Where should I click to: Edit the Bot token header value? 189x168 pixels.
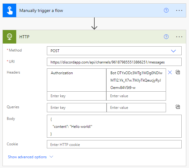(136, 80)
